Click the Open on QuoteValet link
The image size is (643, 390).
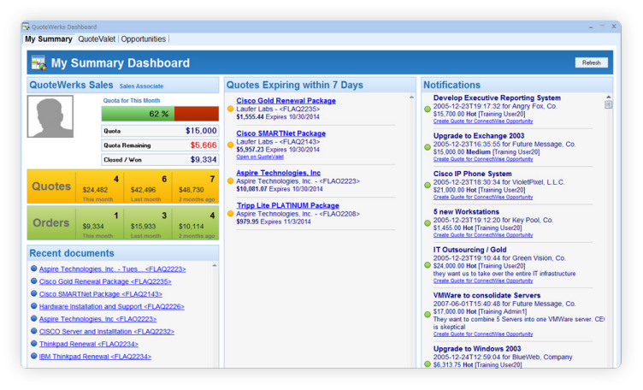click(260, 157)
